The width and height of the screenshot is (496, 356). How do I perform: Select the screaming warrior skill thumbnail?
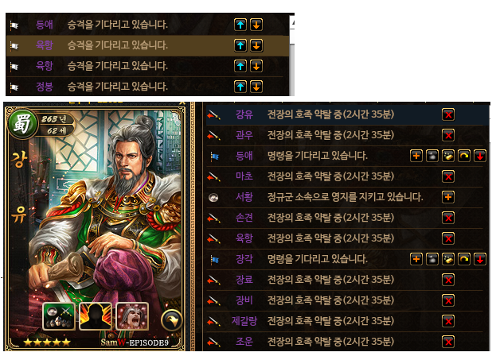[132, 316]
